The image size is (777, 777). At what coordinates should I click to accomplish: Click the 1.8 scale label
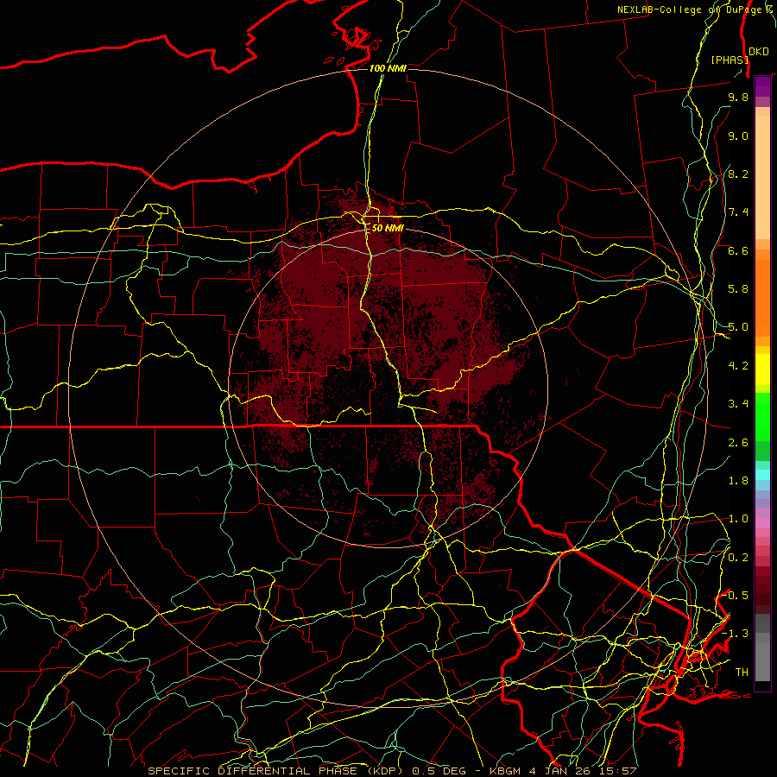pos(738,481)
